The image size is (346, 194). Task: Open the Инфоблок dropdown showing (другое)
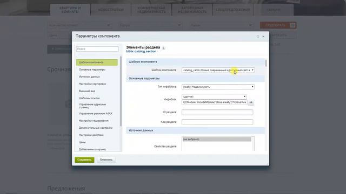[214, 96]
